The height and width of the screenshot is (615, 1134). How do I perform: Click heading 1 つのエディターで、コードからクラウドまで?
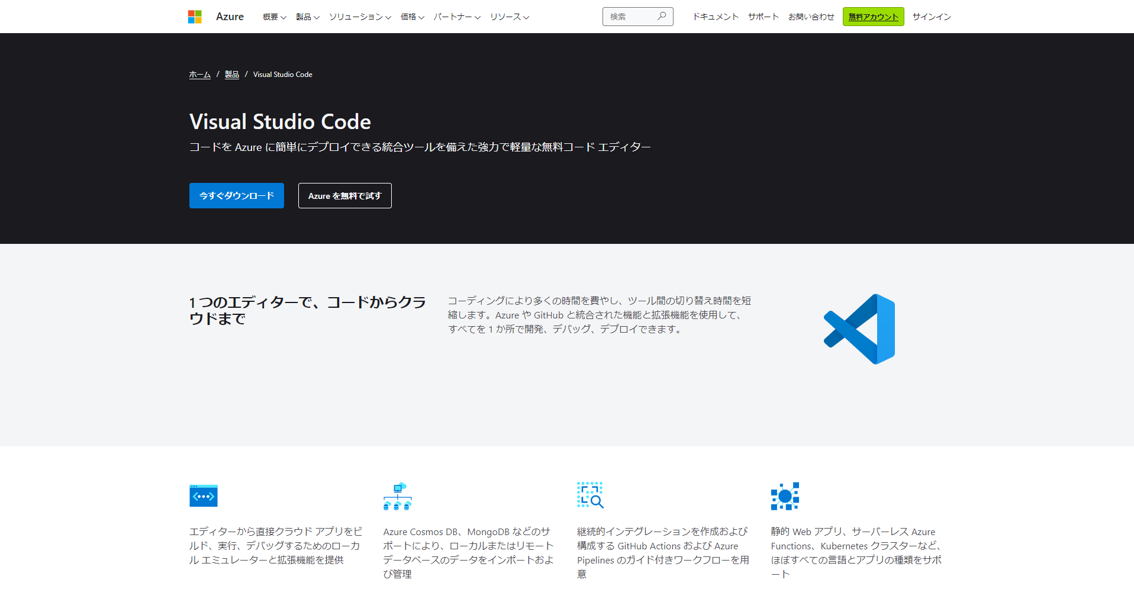[308, 311]
